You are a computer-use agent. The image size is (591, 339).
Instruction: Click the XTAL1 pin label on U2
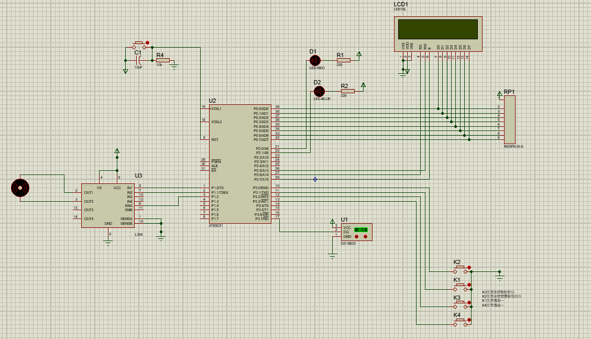[x=216, y=109]
